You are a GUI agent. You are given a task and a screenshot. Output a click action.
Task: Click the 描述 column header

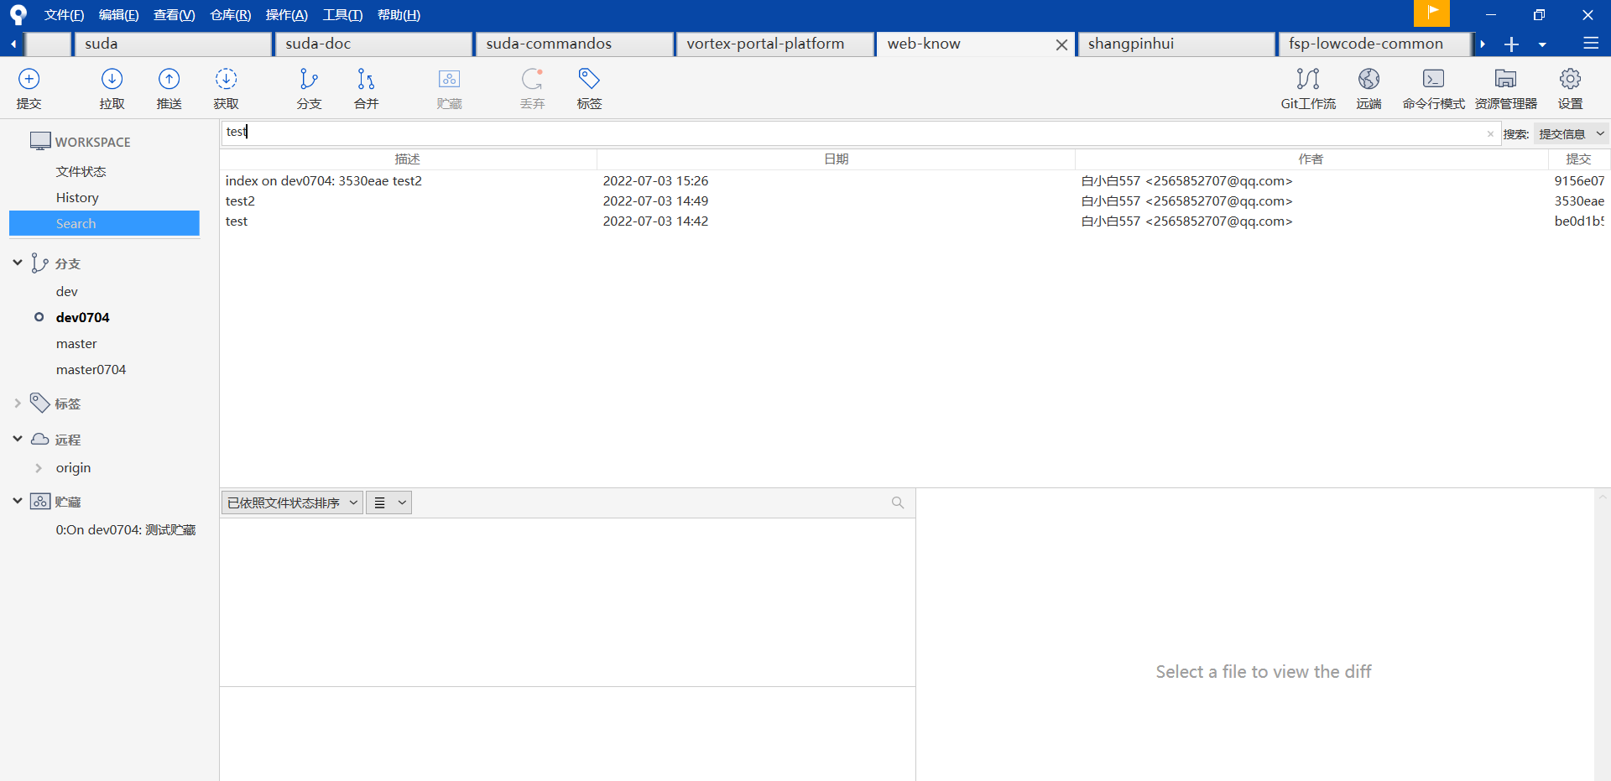(x=408, y=159)
